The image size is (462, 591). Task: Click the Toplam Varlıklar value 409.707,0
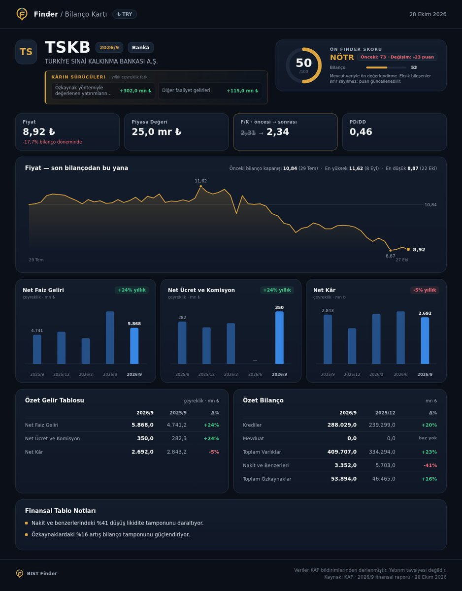point(342,452)
